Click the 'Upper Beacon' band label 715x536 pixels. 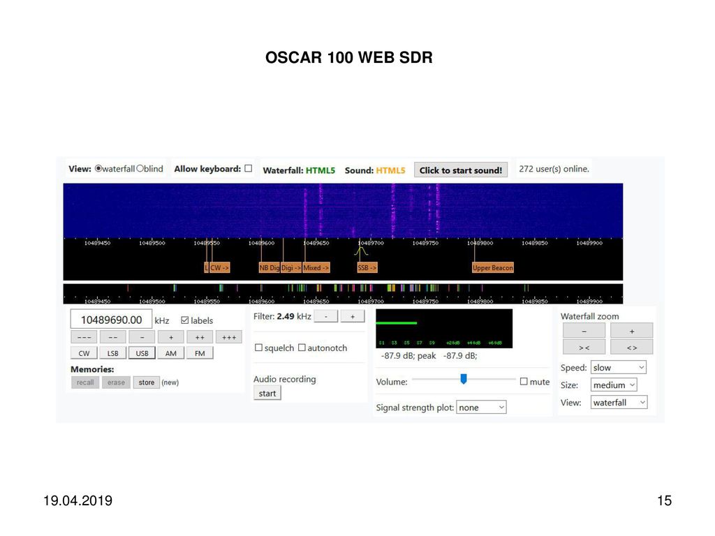point(493,268)
